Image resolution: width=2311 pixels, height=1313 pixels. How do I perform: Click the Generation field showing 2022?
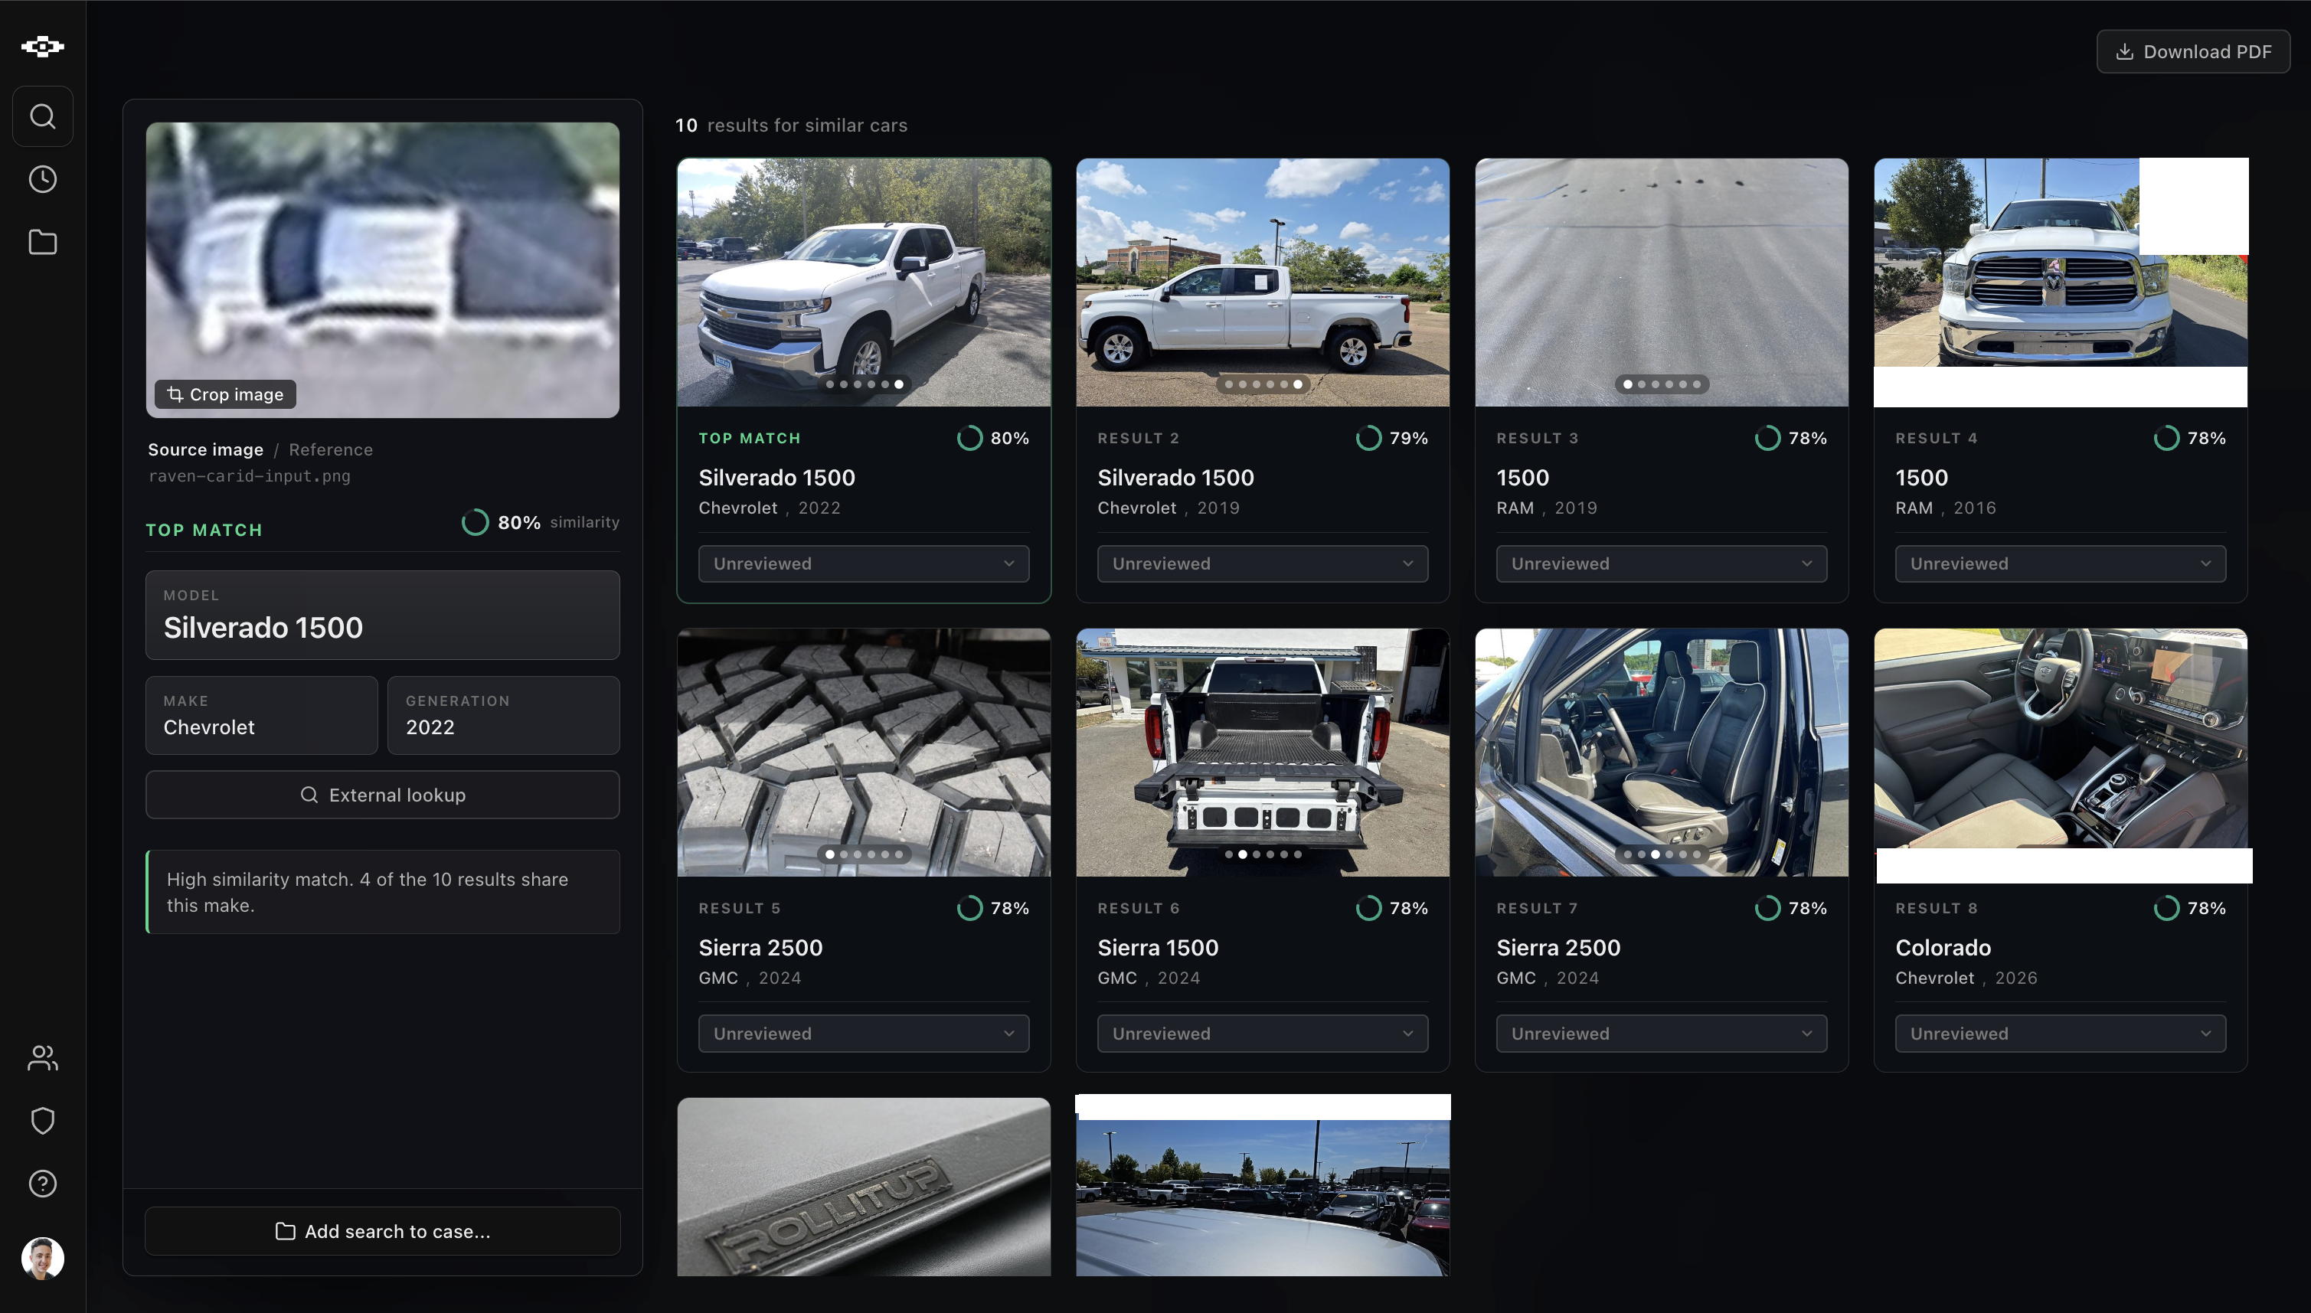(x=503, y=715)
